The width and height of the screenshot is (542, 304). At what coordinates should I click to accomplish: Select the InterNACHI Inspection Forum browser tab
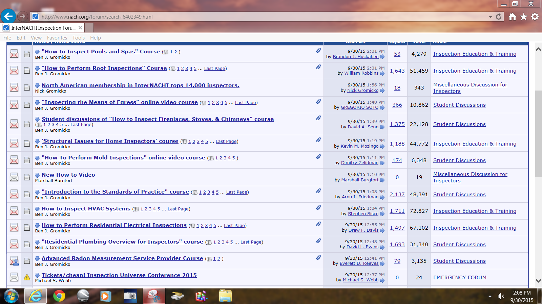(42, 28)
